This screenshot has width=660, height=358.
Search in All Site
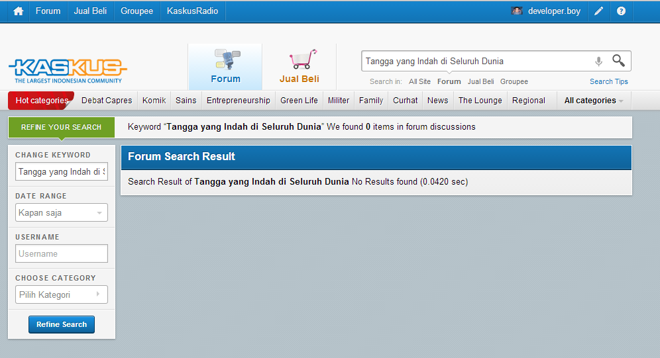coord(419,81)
